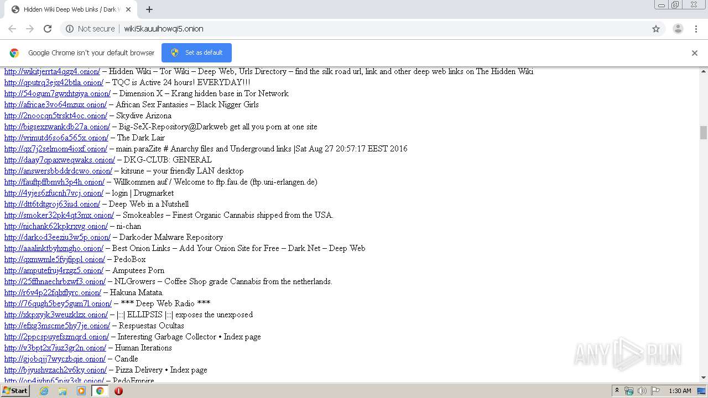Dismiss the default browser notification bar

coord(695,53)
